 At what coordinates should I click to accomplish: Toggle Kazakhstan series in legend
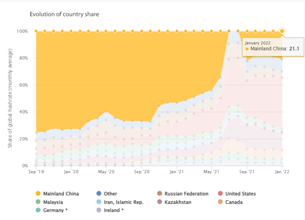coord(174,202)
